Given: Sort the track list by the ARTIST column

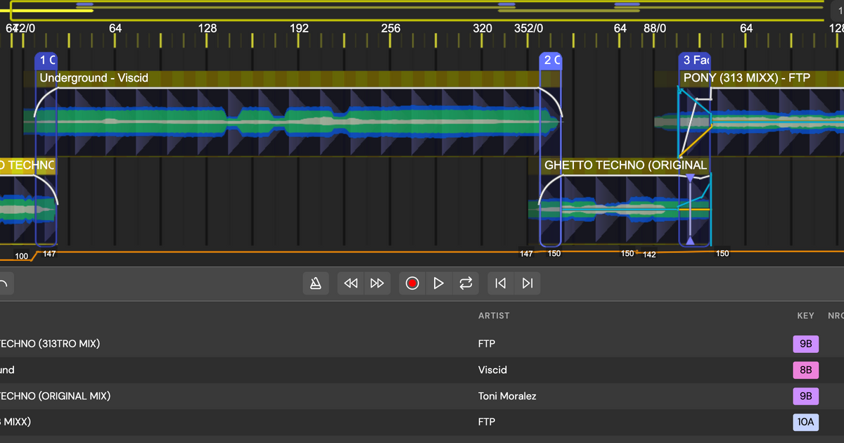Looking at the screenshot, I should point(494,316).
